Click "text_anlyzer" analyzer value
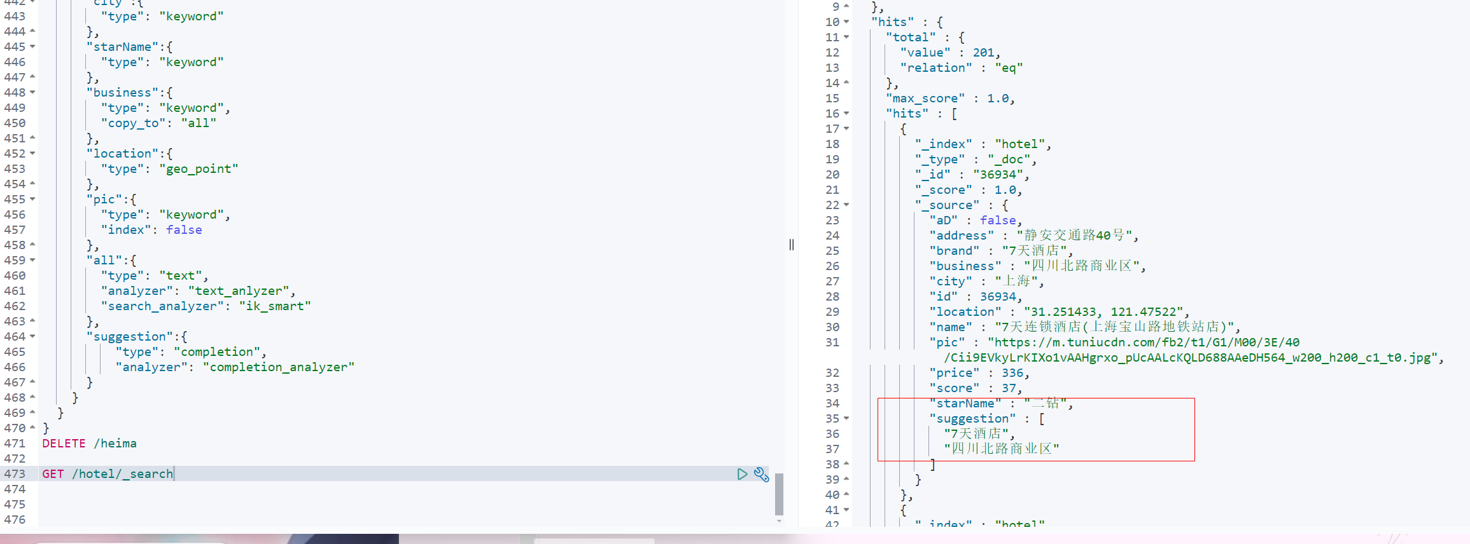 [x=238, y=291]
